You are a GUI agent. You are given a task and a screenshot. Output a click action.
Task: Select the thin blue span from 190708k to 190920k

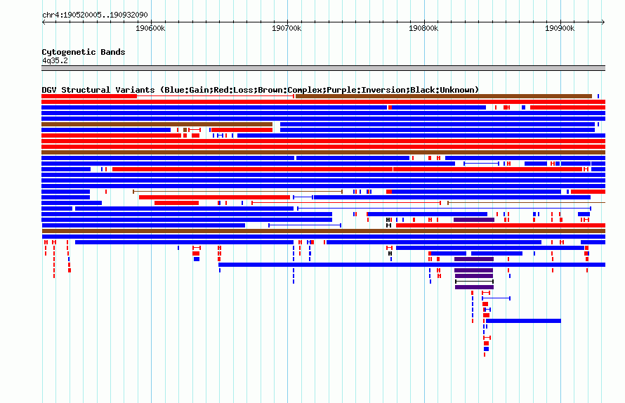click(444, 209)
